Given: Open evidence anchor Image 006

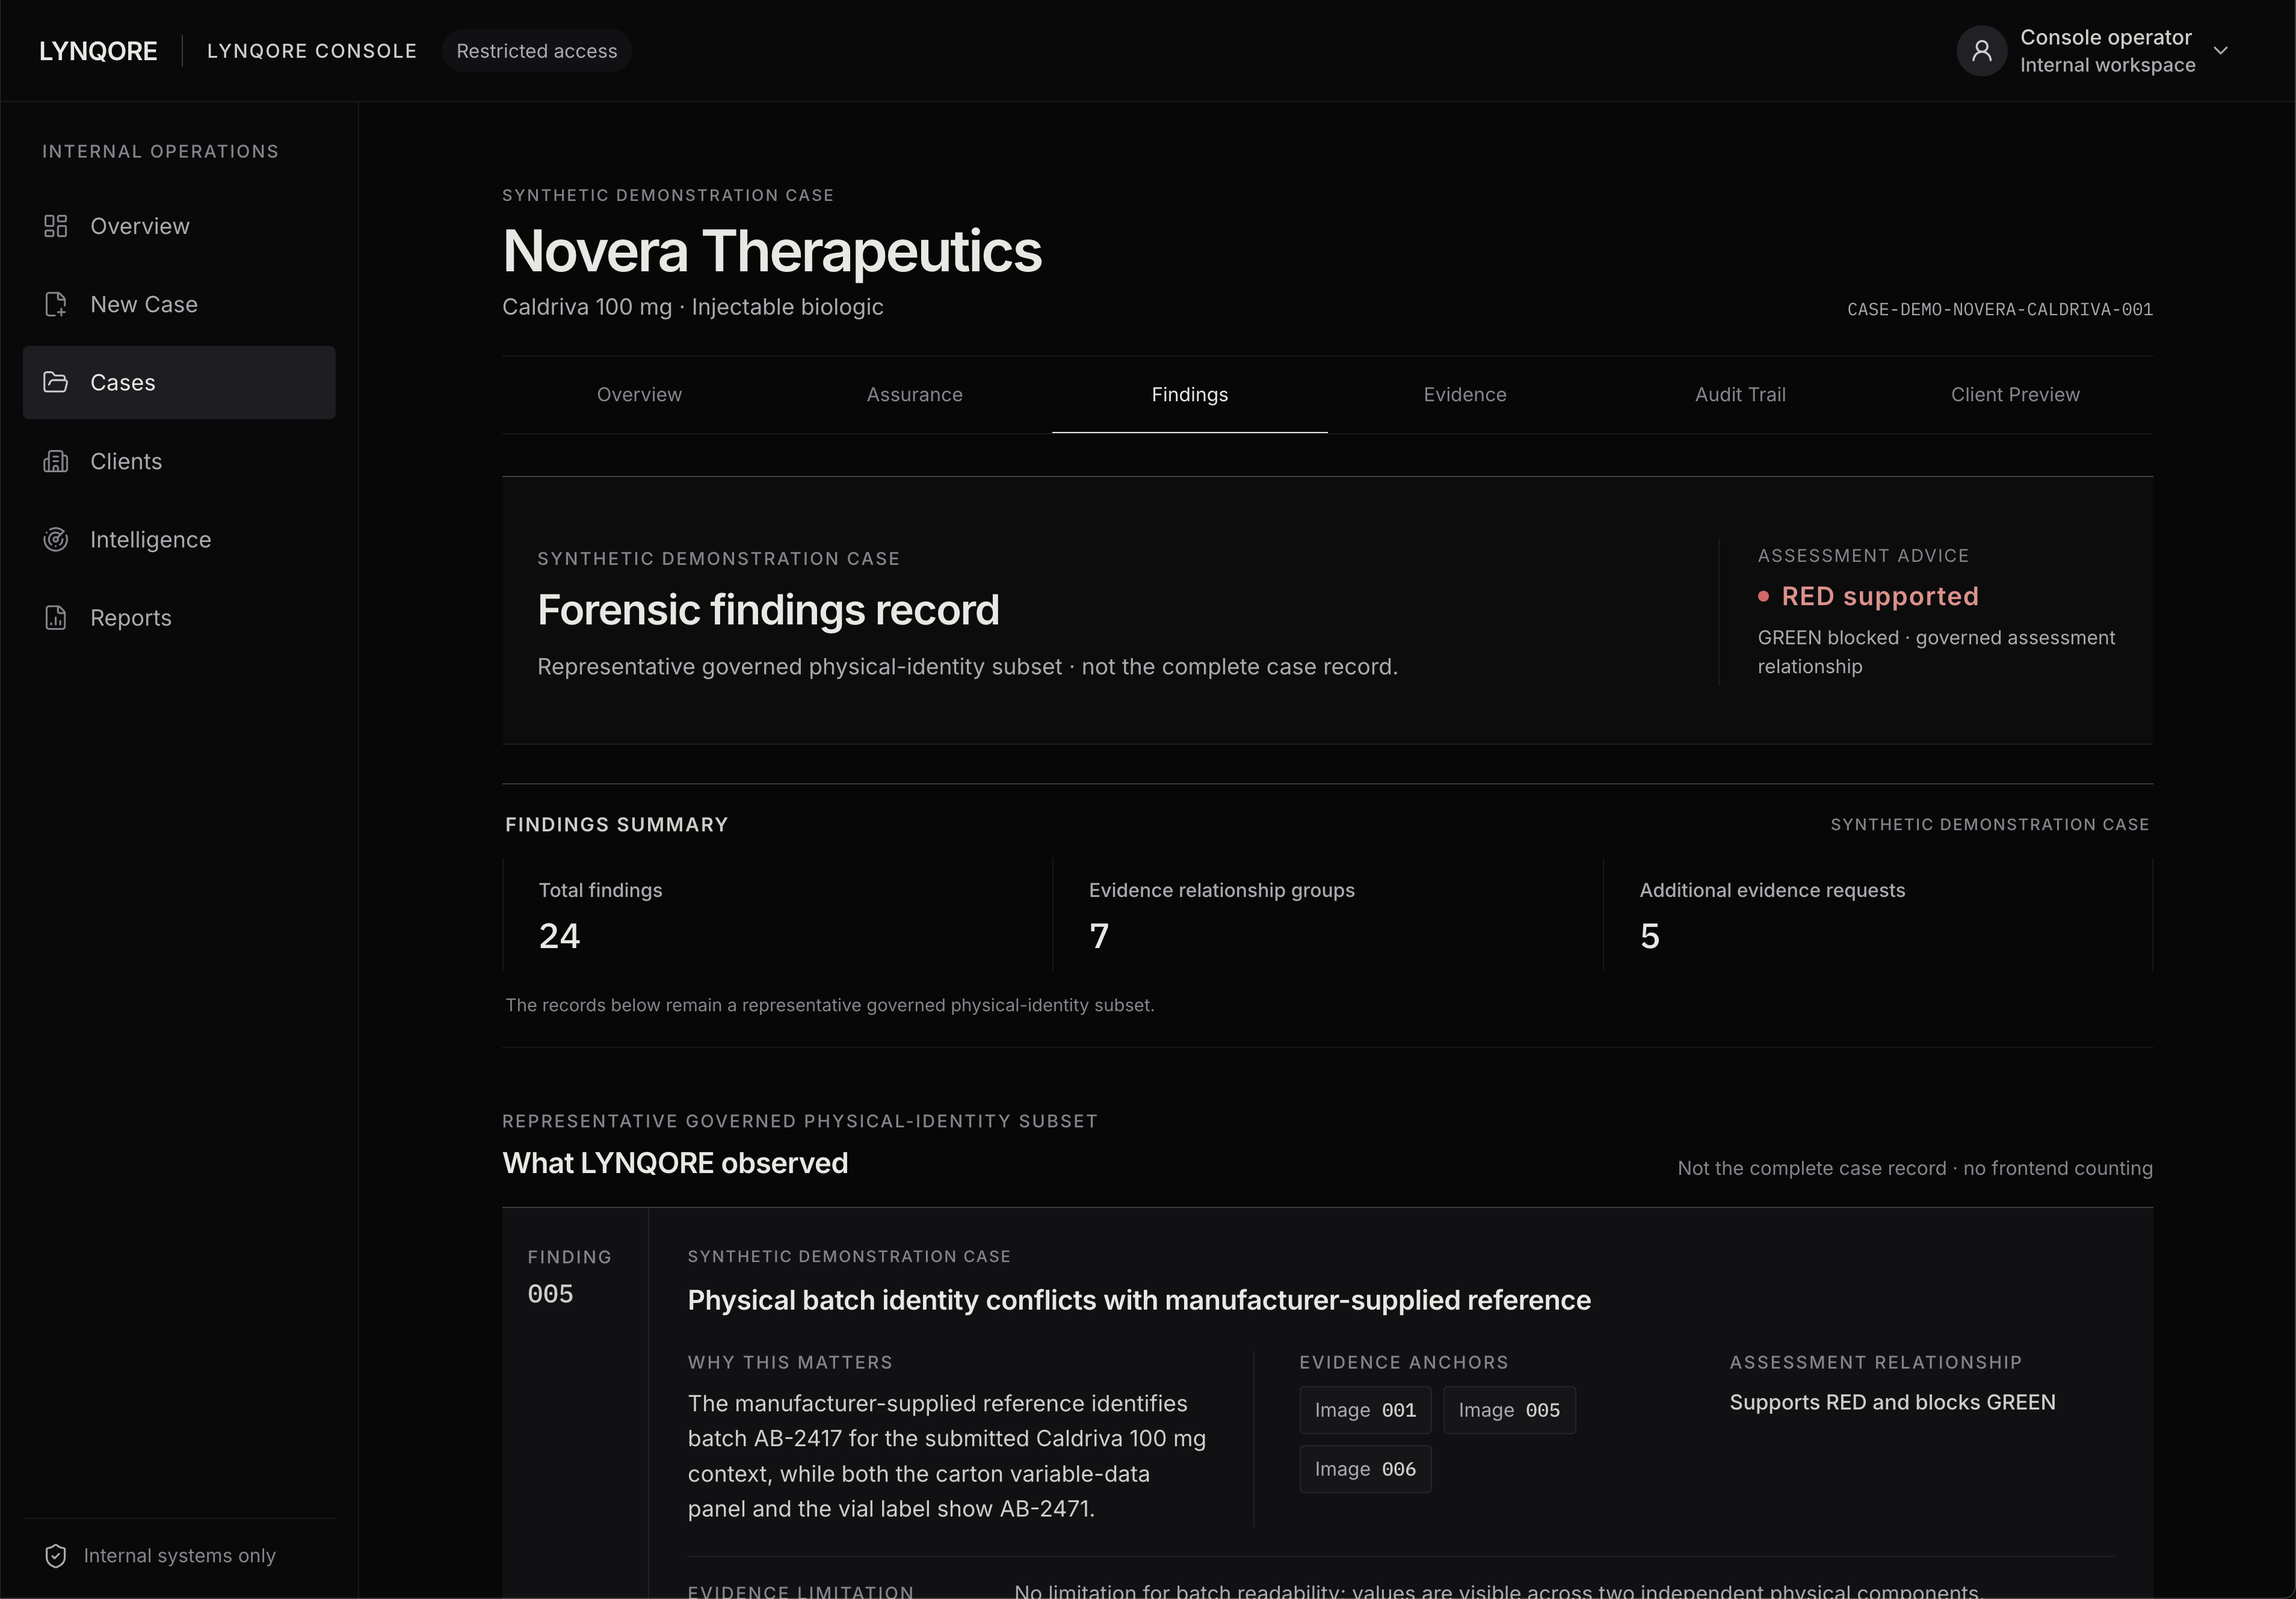Looking at the screenshot, I should tap(1365, 1469).
